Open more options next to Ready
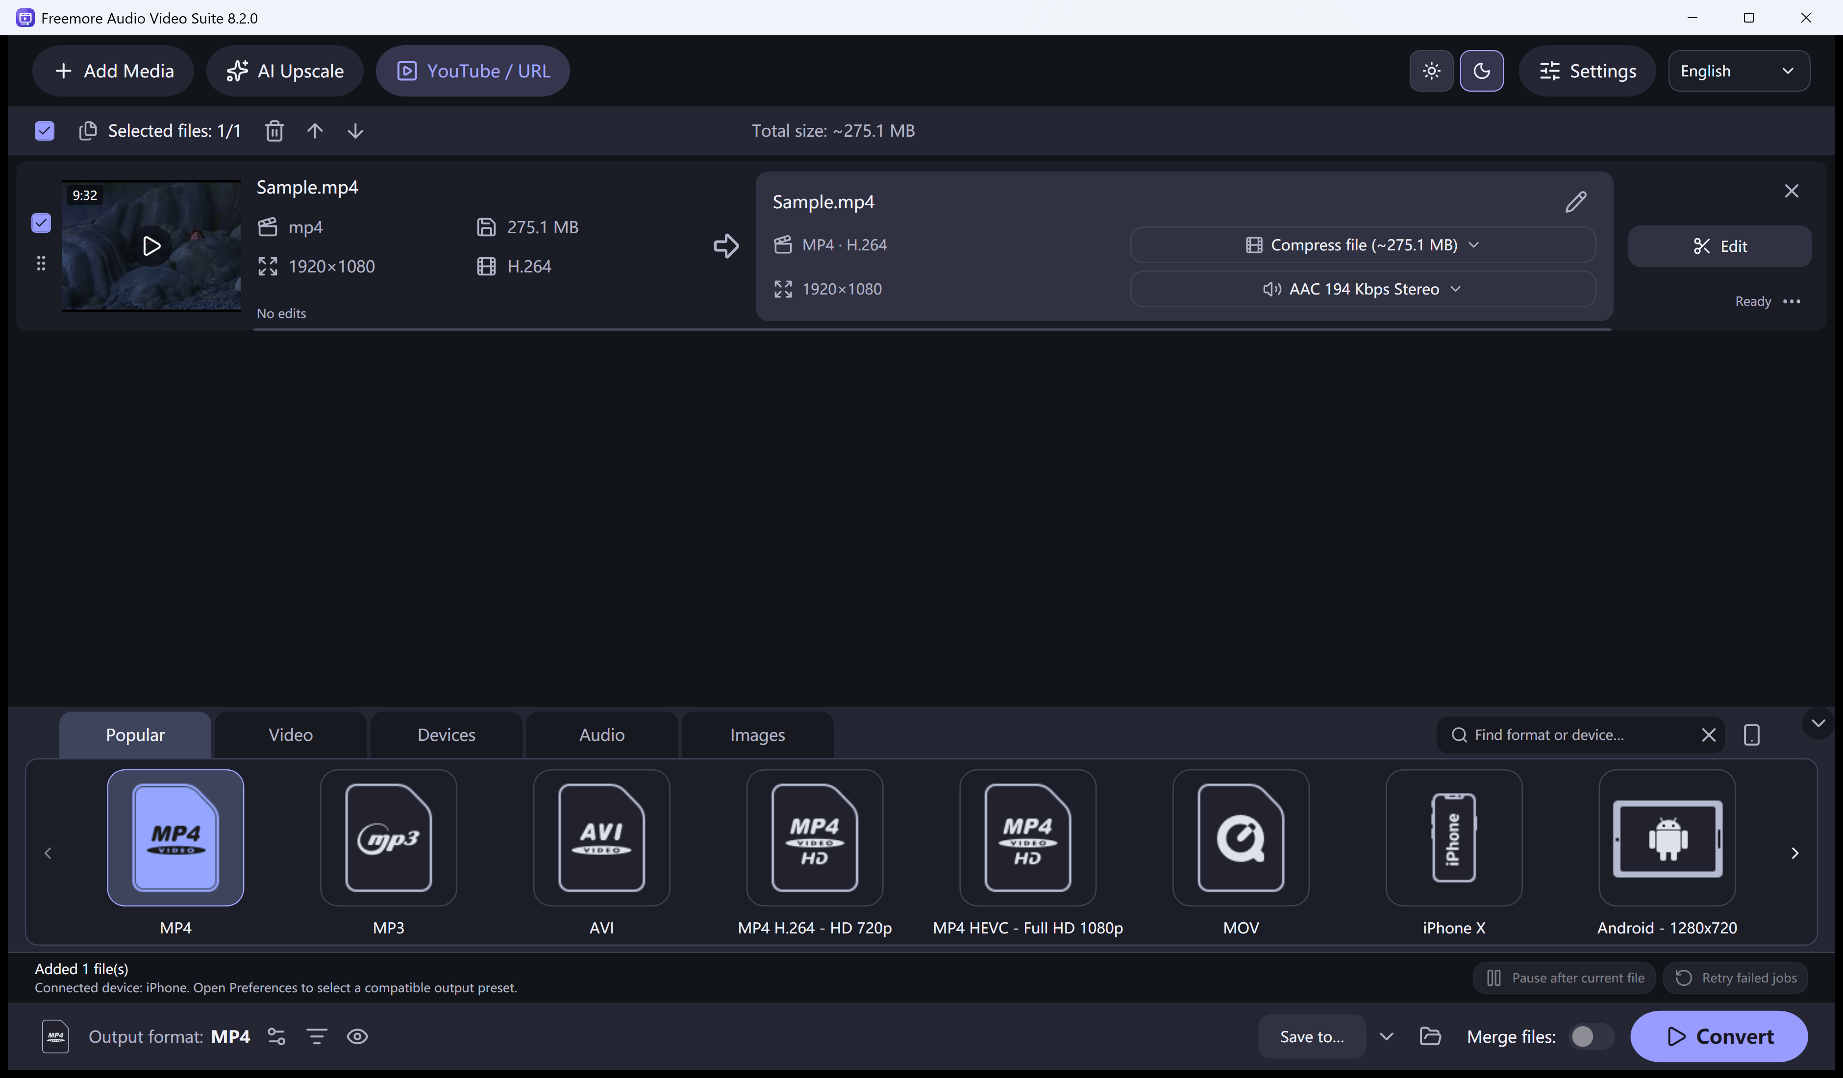Viewport: 1843px width, 1078px height. point(1792,301)
